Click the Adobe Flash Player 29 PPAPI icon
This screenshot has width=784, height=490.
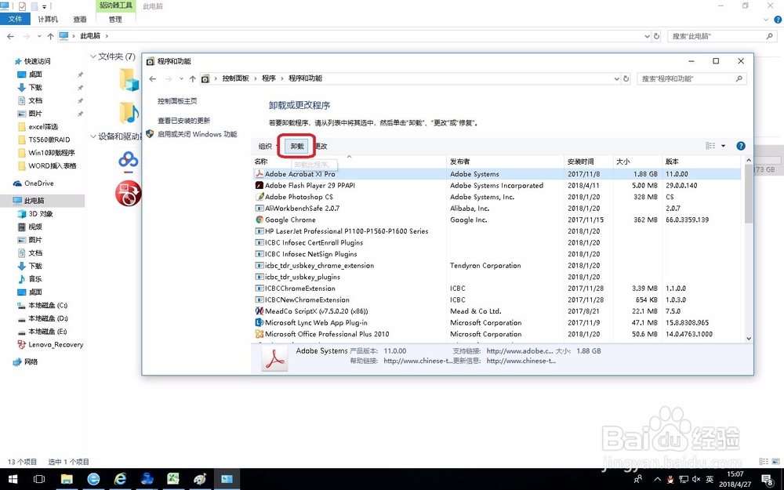[259, 186]
